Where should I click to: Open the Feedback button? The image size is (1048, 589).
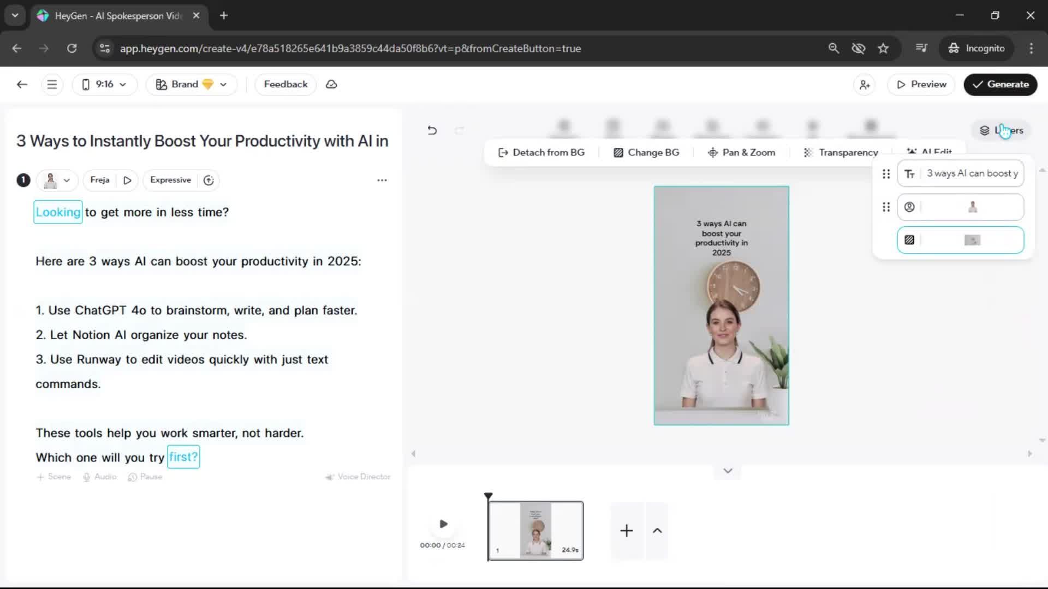tap(285, 85)
